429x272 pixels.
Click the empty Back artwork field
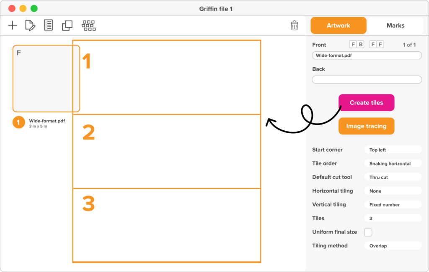tap(367, 80)
